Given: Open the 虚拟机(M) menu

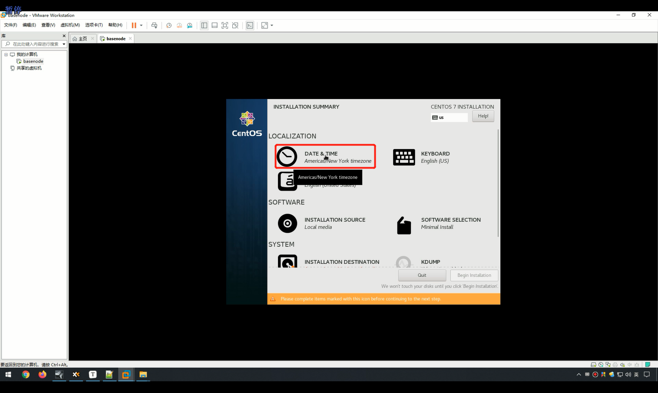Looking at the screenshot, I should pos(70,25).
